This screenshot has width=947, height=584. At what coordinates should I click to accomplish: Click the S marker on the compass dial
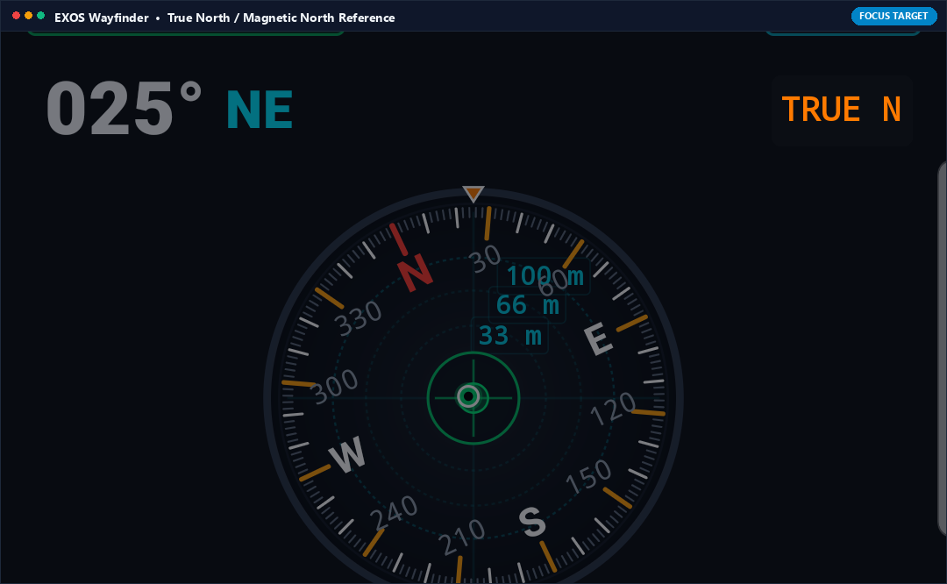click(x=532, y=522)
